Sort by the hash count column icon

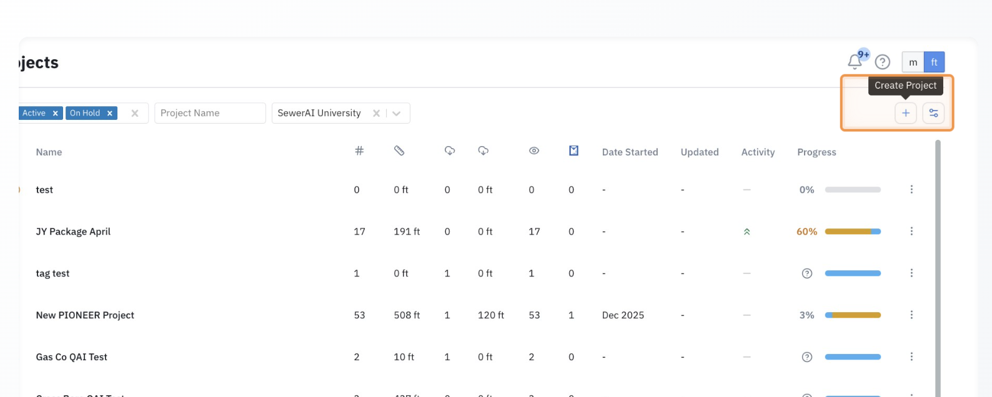point(359,150)
